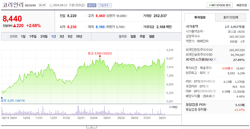The width and height of the screenshot is (250, 129).
Task: Click the 최저 6,051 (08/14) chart label
Action: [13, 101]
